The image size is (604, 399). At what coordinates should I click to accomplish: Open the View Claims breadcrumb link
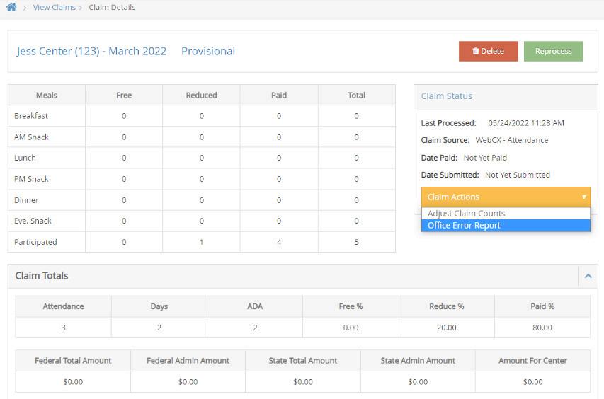tap(54, 8)
